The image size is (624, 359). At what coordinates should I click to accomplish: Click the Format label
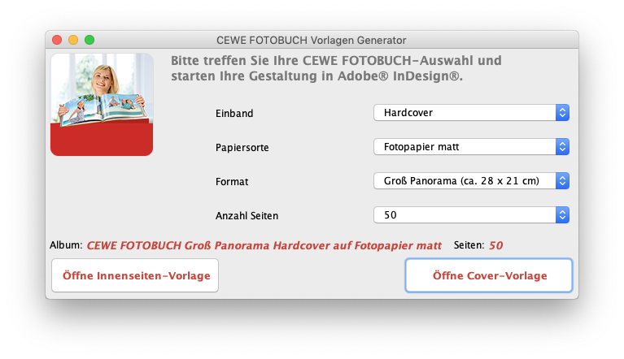coord(231,182)
